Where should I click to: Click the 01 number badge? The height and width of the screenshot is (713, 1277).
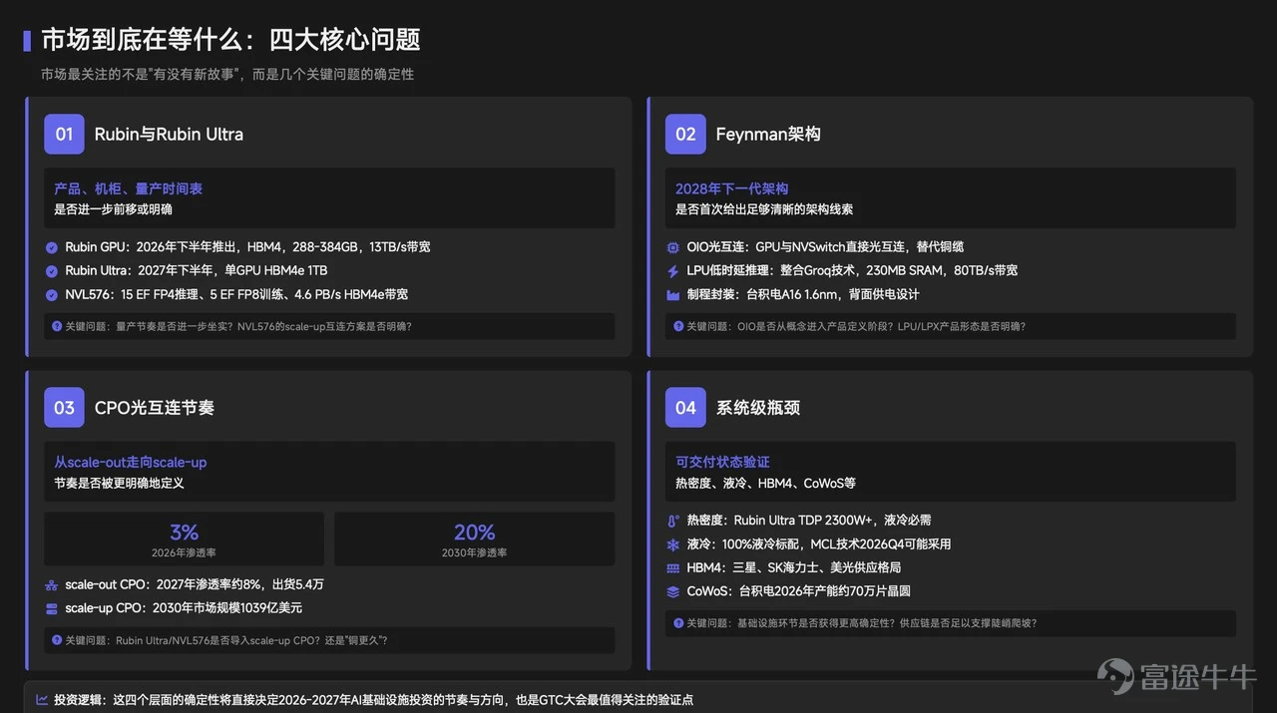(x=64, y=134)
